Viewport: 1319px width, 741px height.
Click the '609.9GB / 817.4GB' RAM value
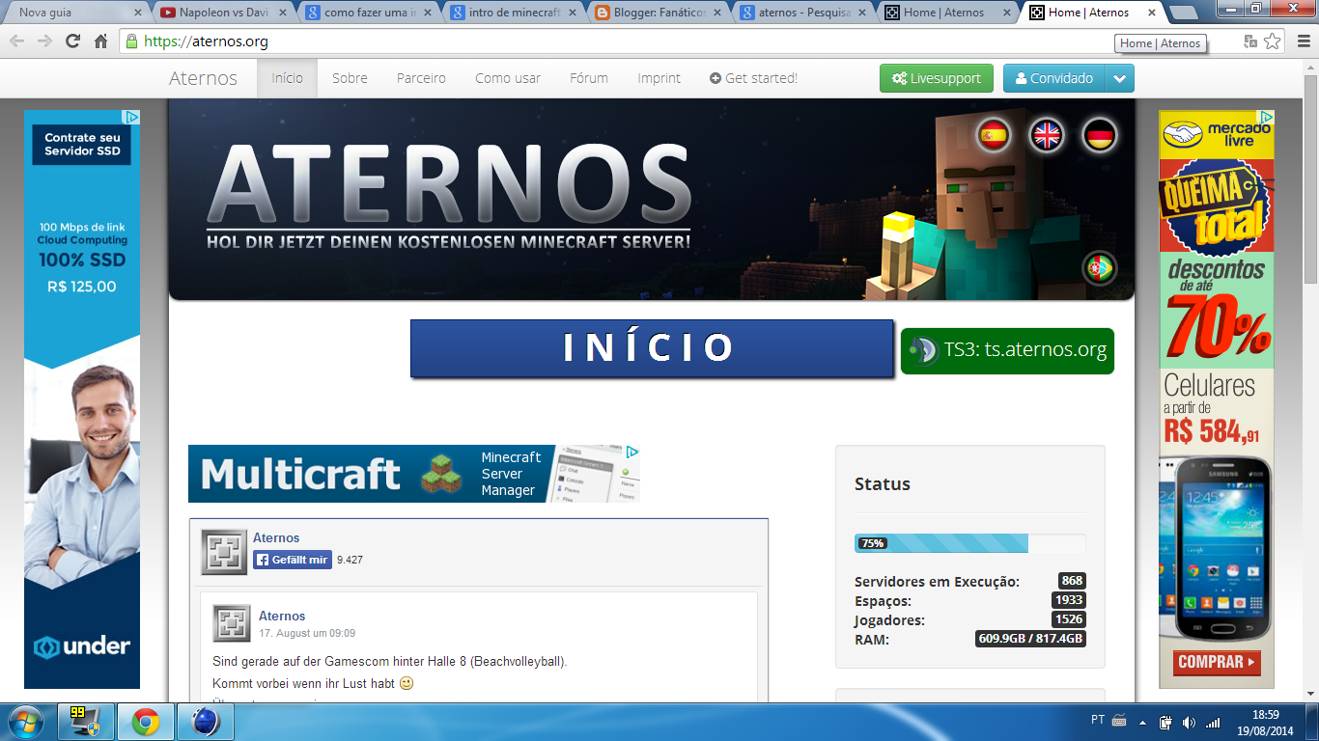(1030, 639)
